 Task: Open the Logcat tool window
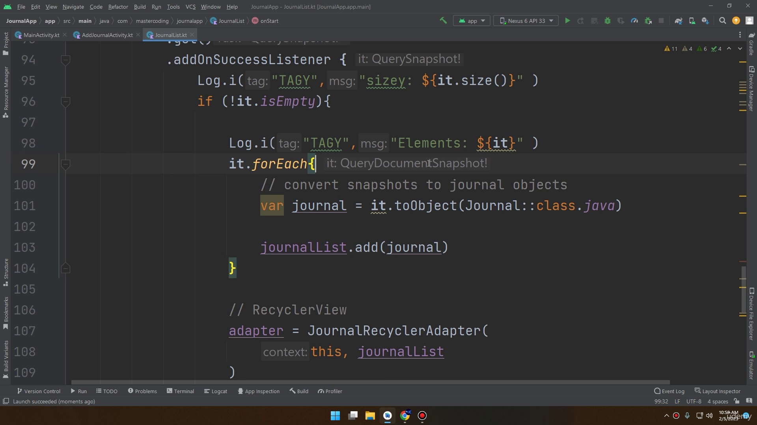216,391
